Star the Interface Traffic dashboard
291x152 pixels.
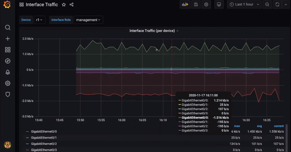tap(64, 5)
